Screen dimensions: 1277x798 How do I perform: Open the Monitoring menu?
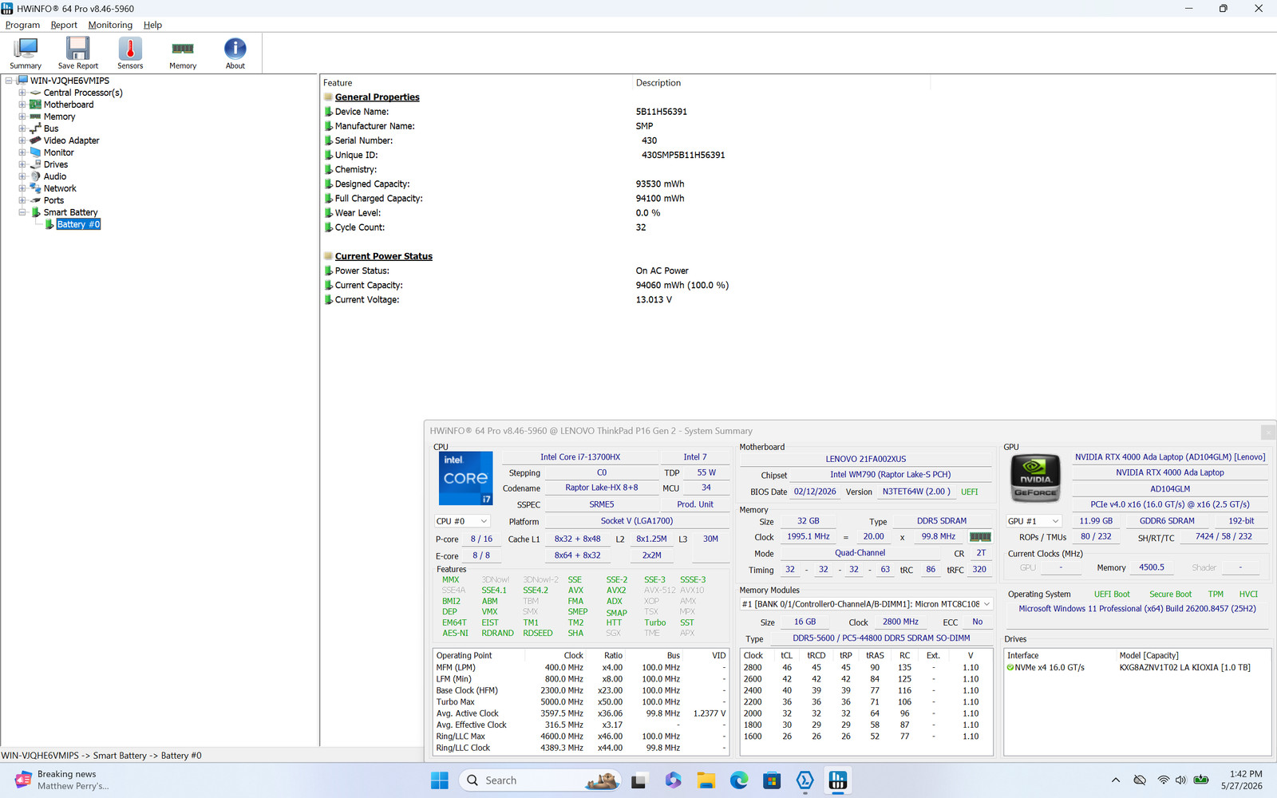(x=110, y=25)
